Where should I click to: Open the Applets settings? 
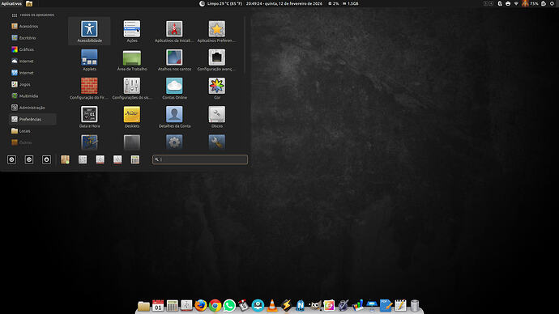[x=89, y=60]
